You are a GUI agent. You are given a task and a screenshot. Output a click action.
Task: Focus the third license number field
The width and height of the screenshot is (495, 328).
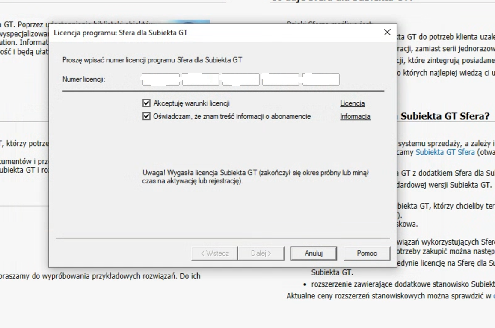tap(241, 79)
